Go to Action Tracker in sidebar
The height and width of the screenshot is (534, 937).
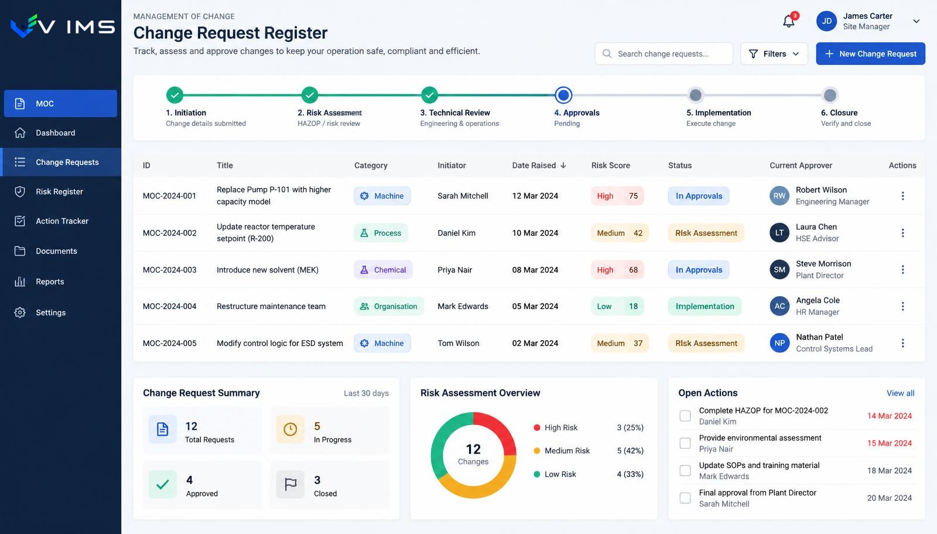pos(61,221)
